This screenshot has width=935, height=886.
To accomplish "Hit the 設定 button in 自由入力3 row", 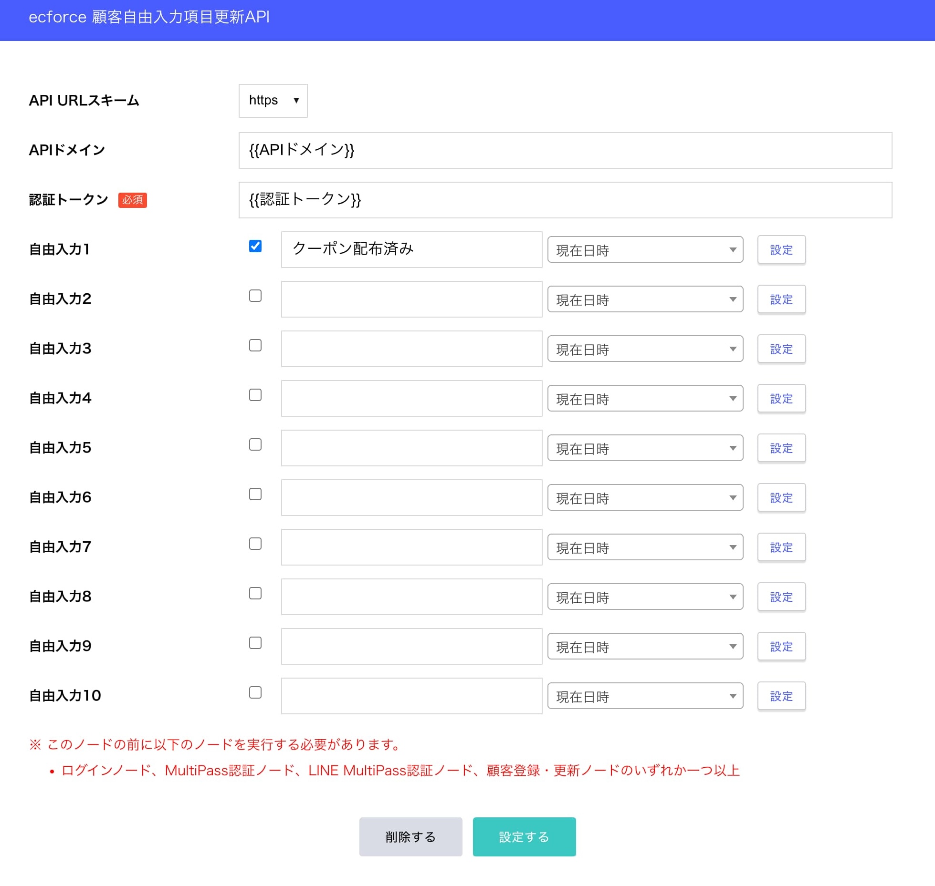I will point(781,349).
